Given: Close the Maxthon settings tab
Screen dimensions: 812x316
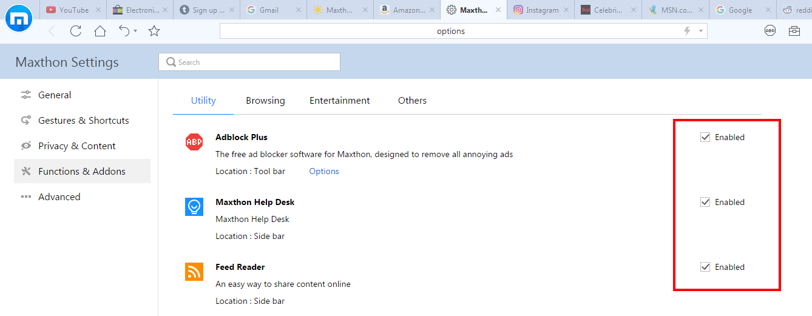Looking at the screenshot, I should click(498, 10).
